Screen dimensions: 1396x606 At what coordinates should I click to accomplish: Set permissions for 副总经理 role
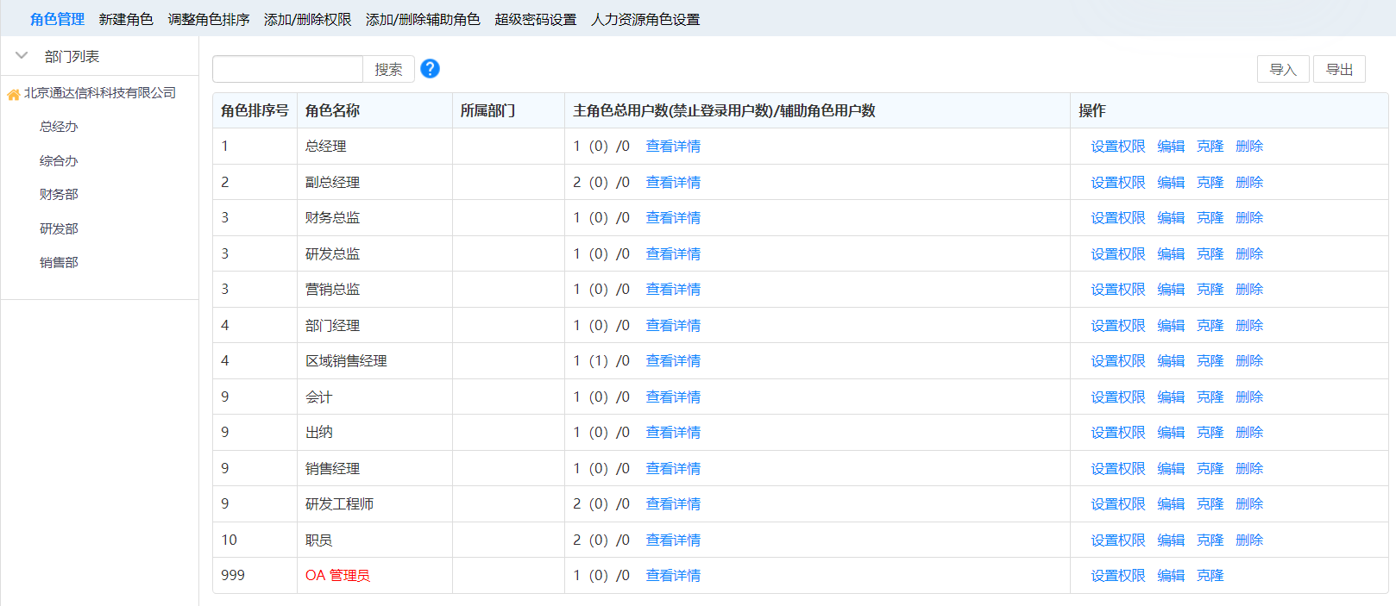(1117, 183)
